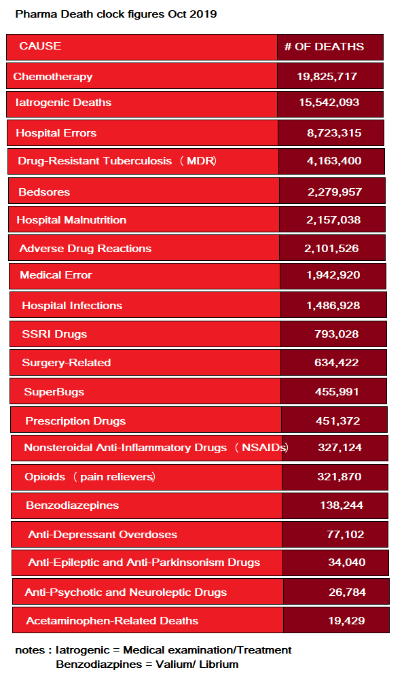Click the Acetaminophen-Related Deaths label

click(x=113, y=621)
